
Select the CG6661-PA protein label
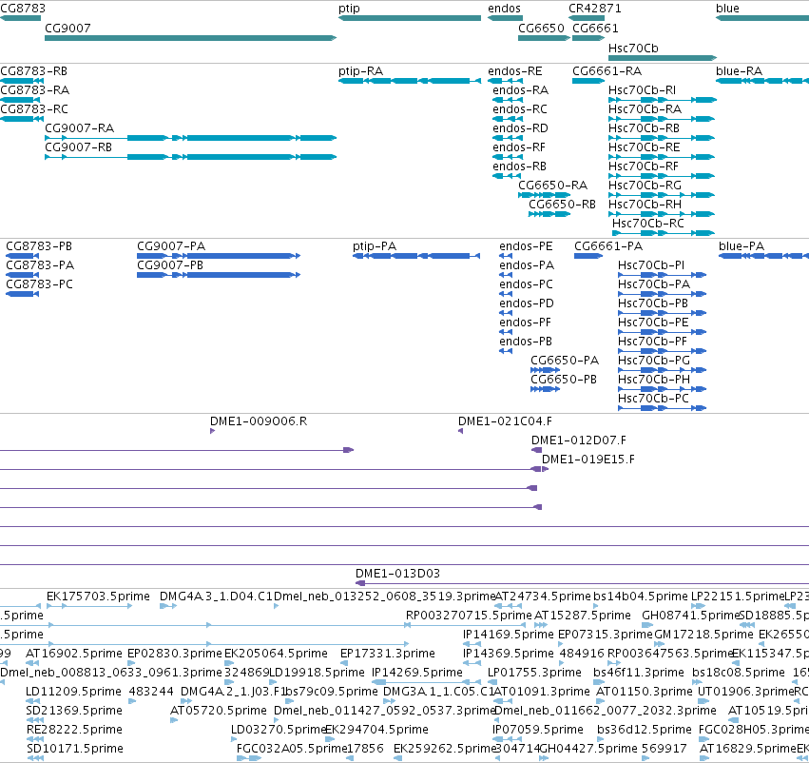click(608, 245)
